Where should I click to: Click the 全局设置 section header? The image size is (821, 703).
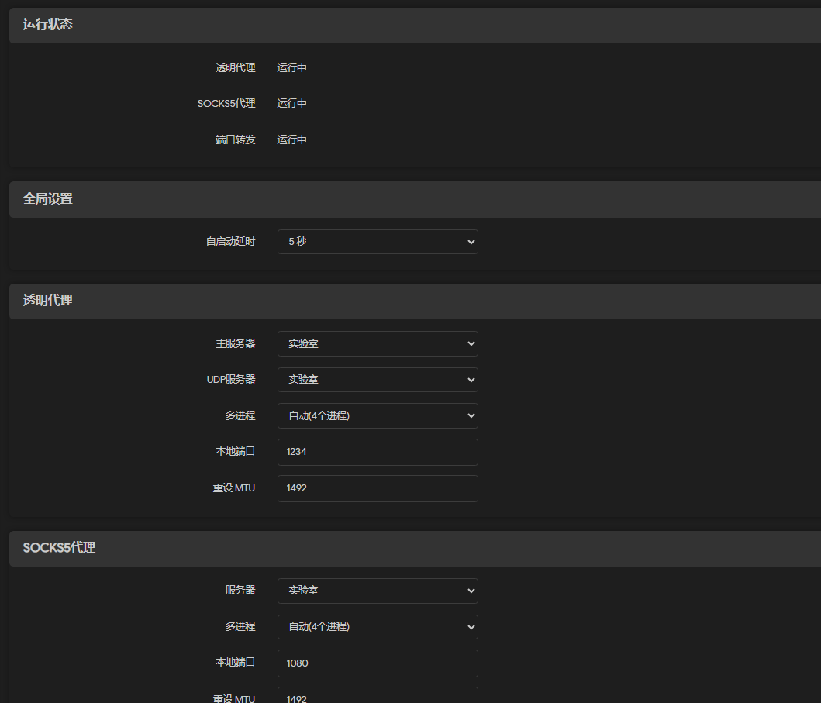[48, 199]
